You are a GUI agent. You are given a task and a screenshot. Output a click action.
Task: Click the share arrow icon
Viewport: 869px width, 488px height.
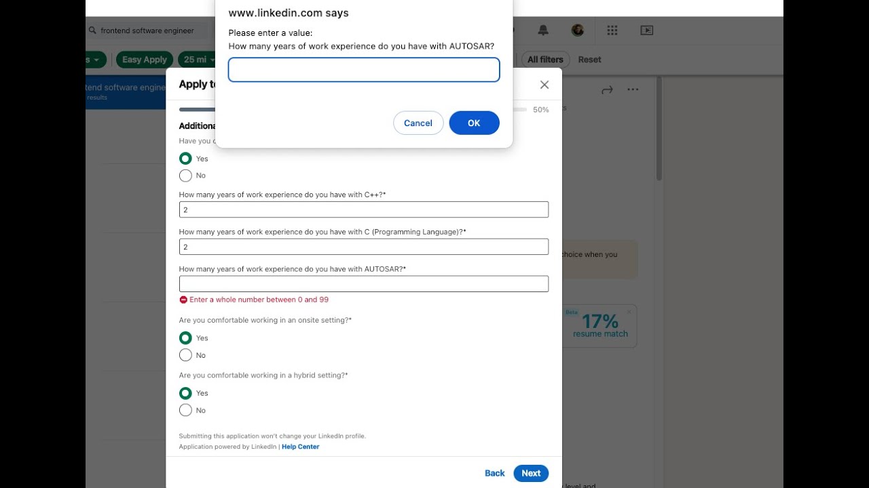607,89
